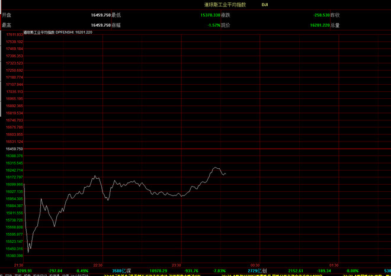Open the 创 index 2152.61 in status bar
The width and height of the screenshot is (391, 276).
point(296,271)
